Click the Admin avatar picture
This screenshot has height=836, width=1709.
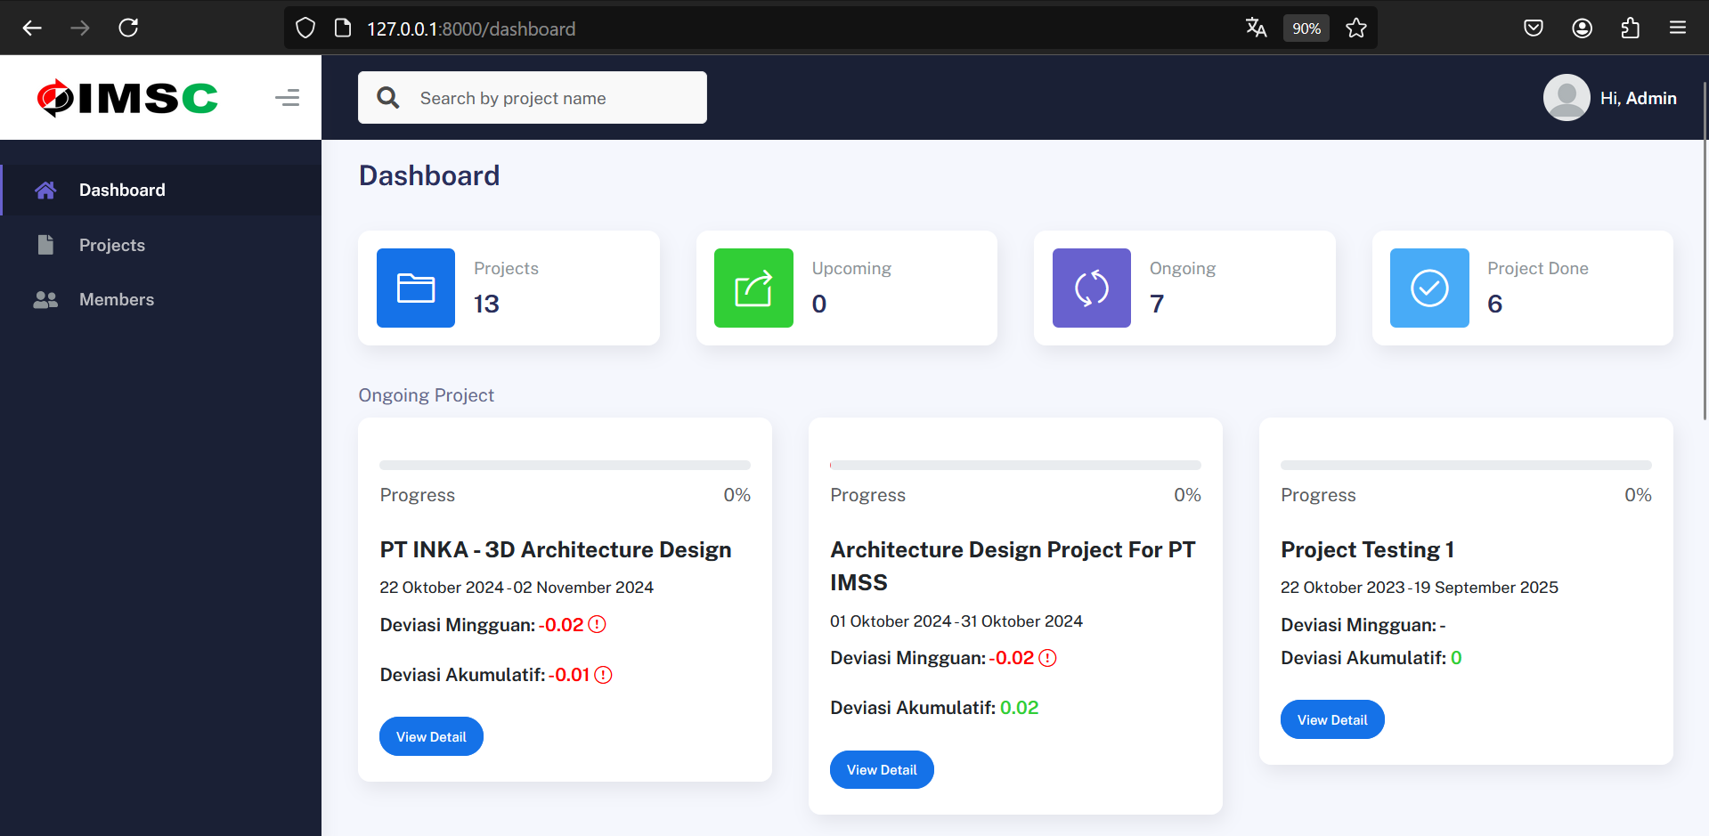[1566, 98]
